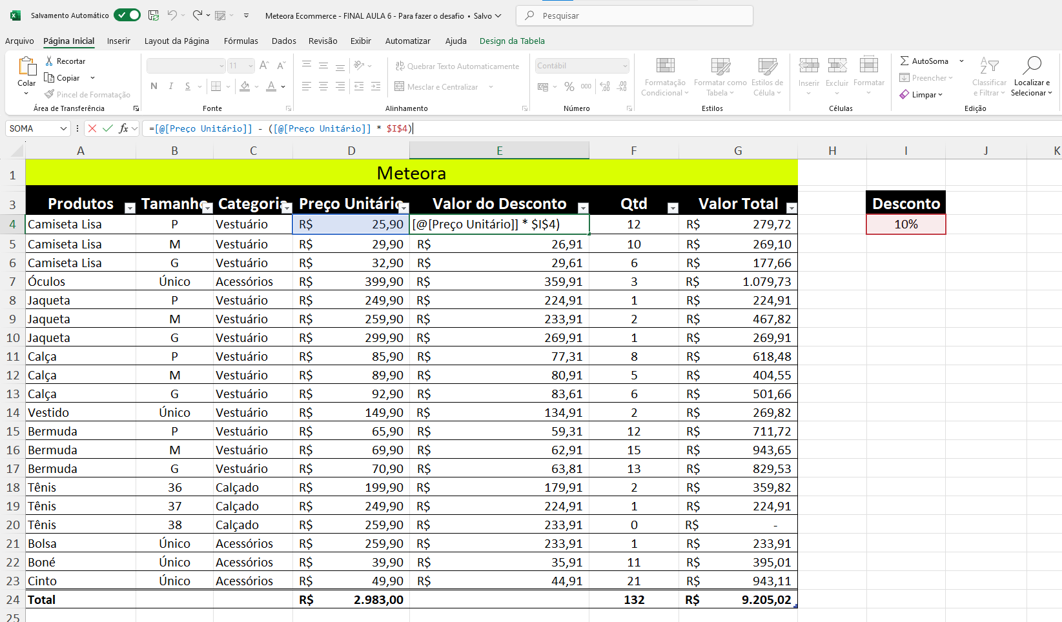The image size is (1062, 622).
Task: Select the 10% discount cell
Action: click(906, 224)
